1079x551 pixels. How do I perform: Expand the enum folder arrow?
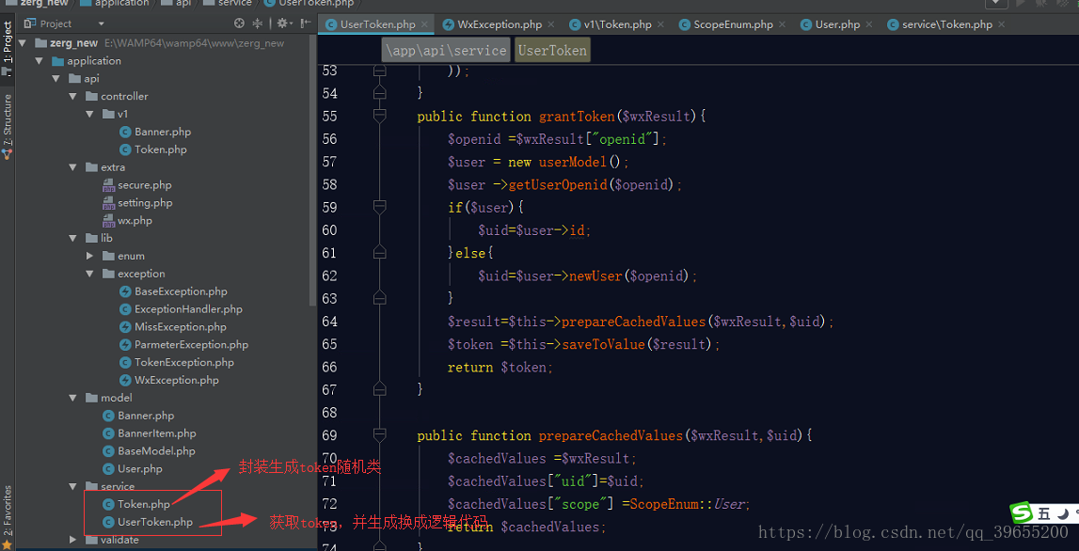click(89, 256)
